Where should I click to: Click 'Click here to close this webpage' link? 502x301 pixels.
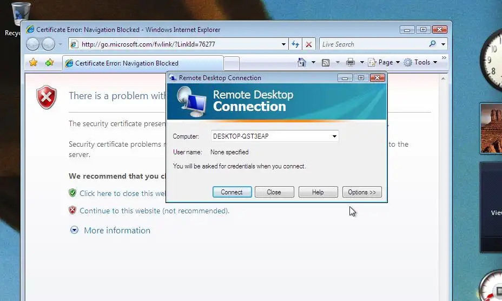tap(123, 193)
